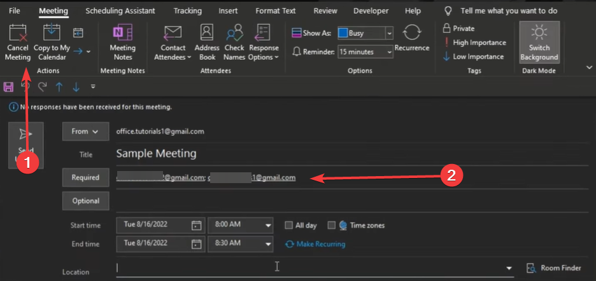The image size is (596, 281).
Task: Click the small calendar icon in Actions group
Action: pyautogui.click(x=78, y=33)
